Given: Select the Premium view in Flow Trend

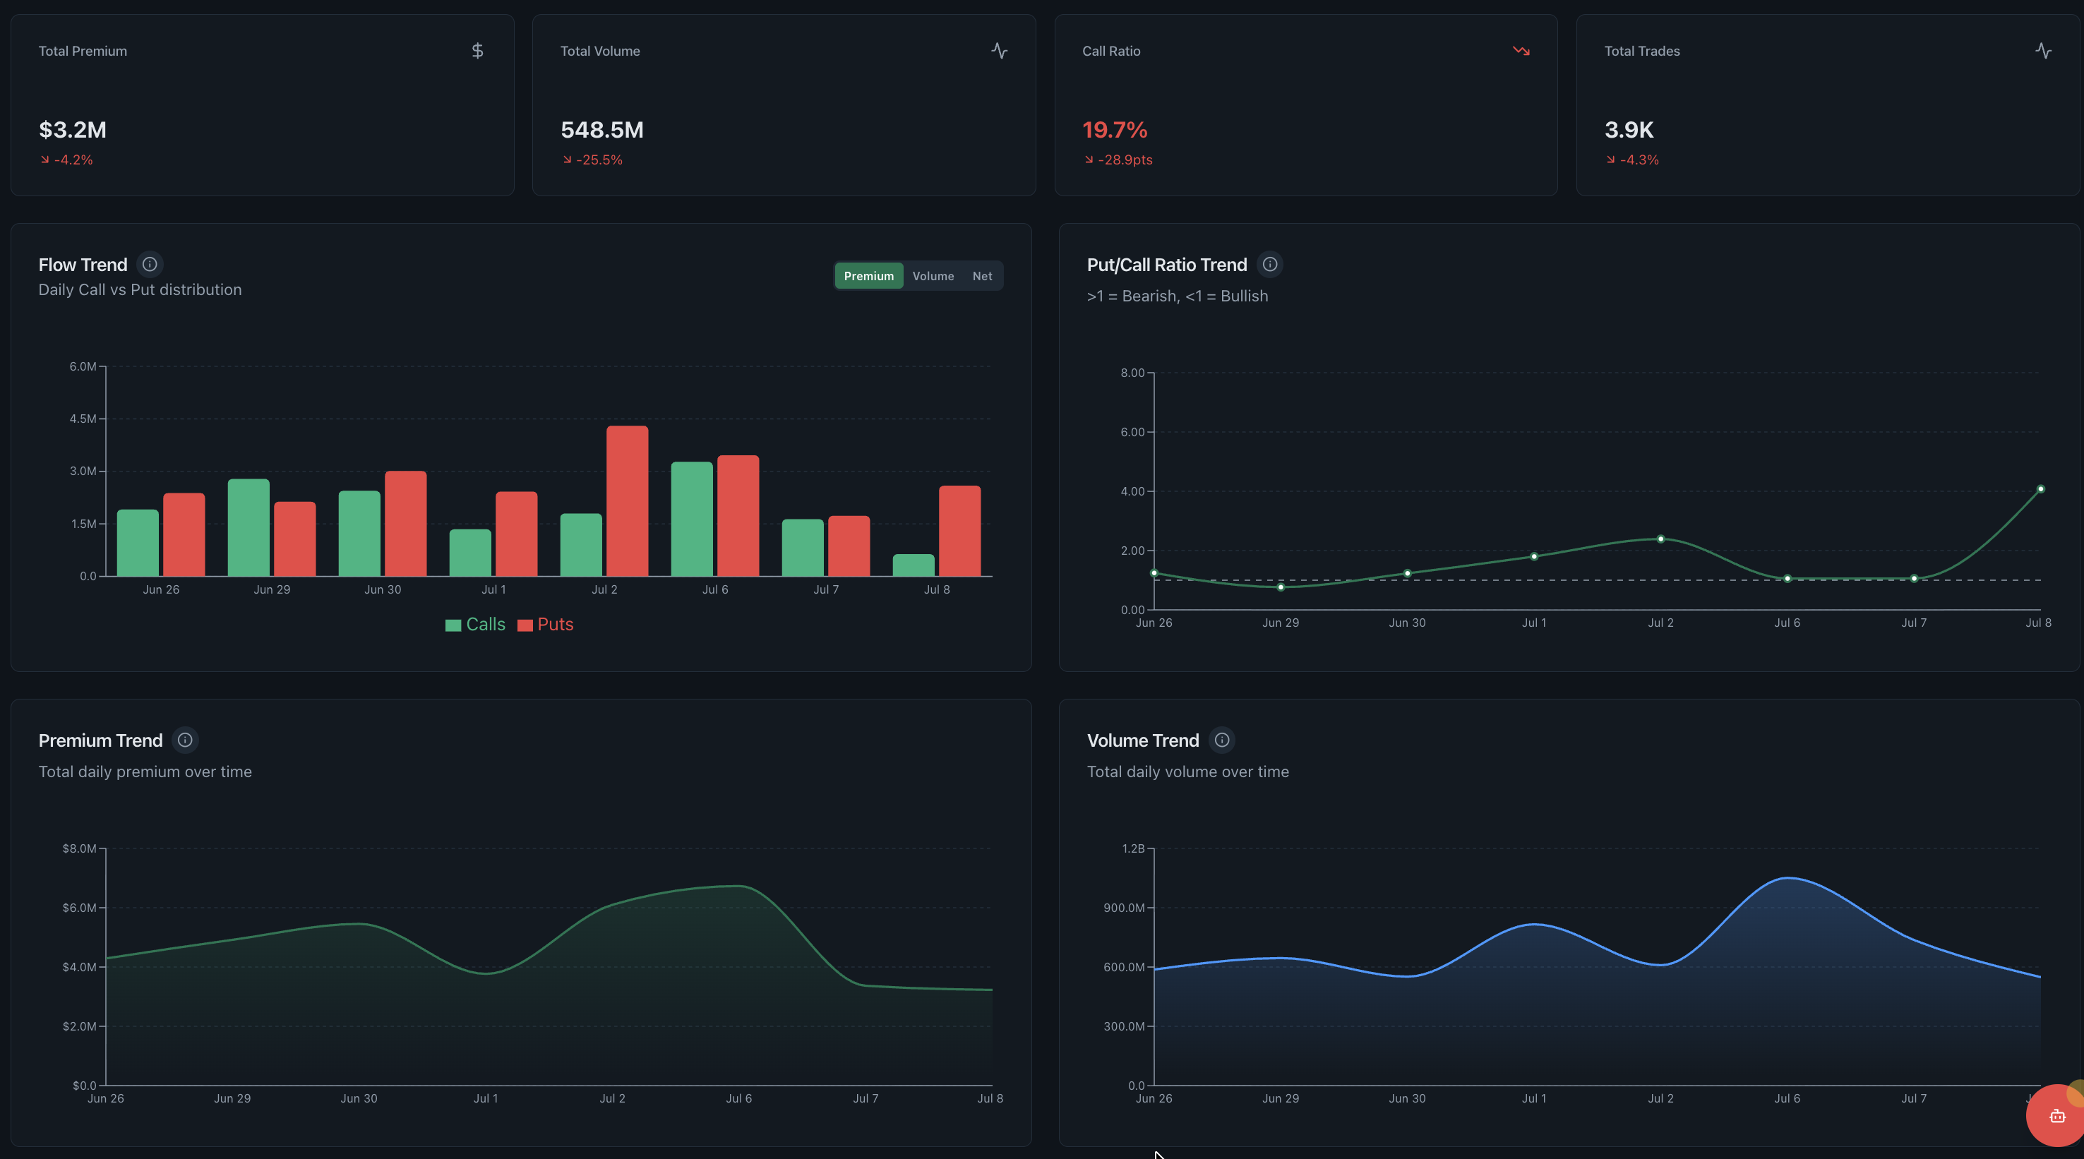Looking at the screenshot, I should click(869, 276).
